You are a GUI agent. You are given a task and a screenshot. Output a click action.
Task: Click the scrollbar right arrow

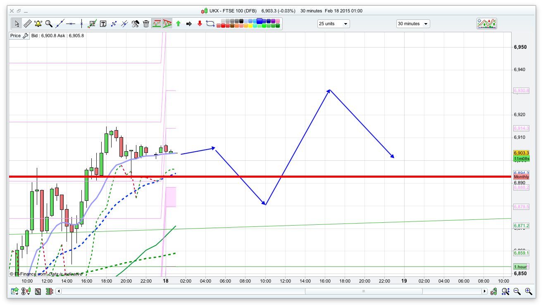(484, 291)
